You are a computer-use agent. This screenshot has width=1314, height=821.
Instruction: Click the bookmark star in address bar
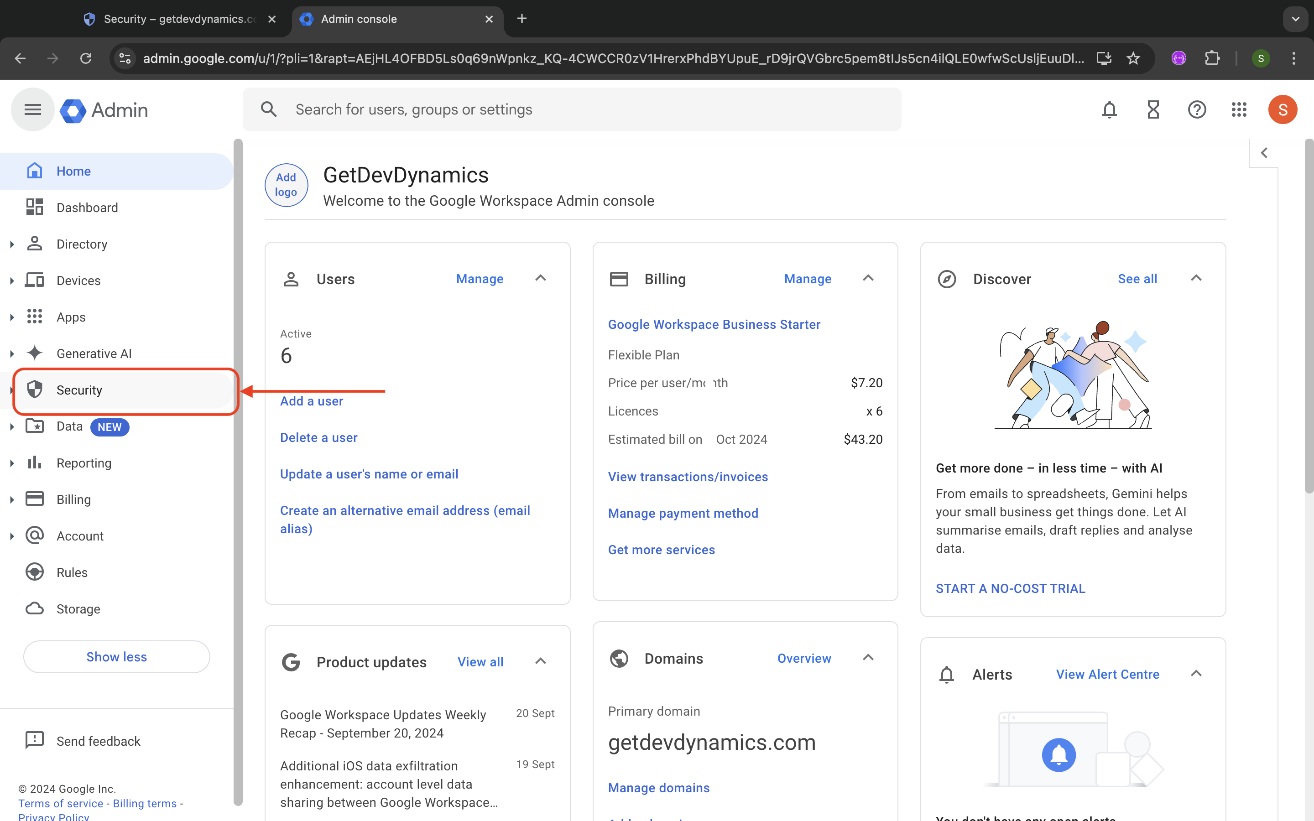1133,58
